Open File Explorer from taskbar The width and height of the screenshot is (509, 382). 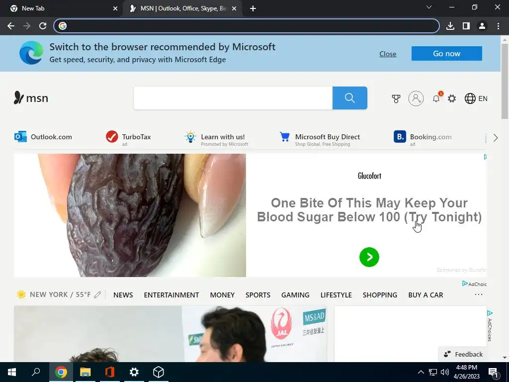coord(85,372)
